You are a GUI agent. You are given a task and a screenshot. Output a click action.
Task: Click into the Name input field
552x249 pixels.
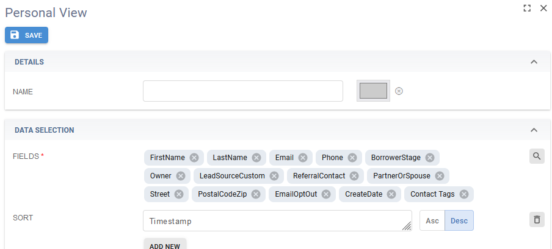(242, 91)
